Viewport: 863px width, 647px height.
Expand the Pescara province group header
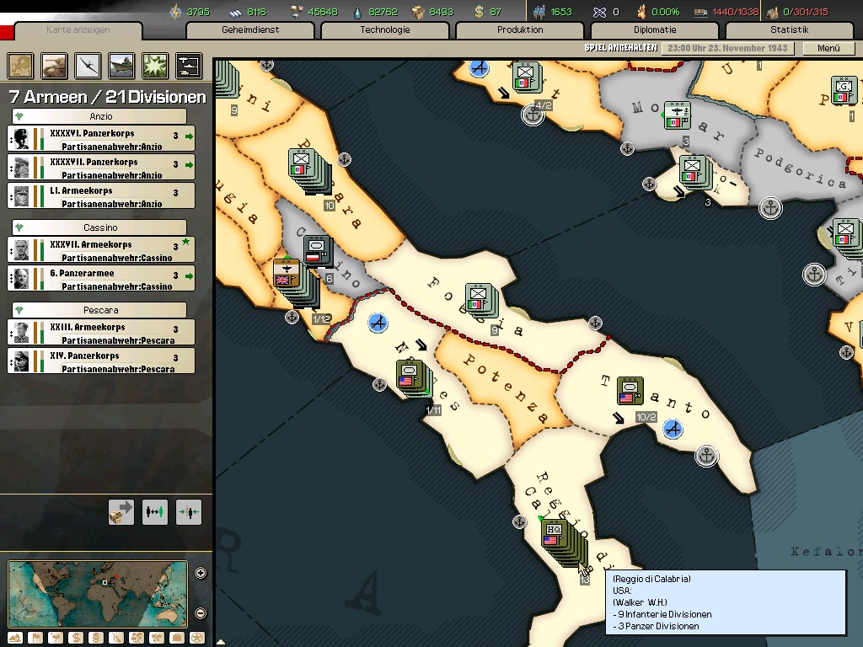[99, 310]
